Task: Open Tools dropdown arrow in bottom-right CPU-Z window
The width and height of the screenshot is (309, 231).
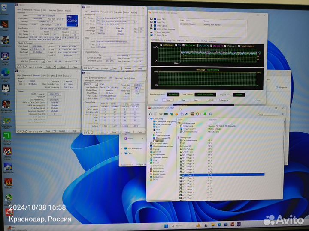Action: click(120, 132)
